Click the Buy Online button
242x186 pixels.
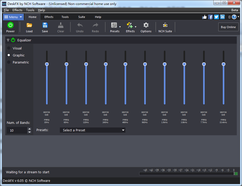(228, 27)
